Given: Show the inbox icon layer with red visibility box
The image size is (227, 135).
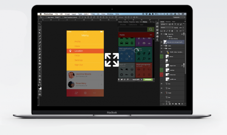Looking at the screenshot, I should 162,75.
